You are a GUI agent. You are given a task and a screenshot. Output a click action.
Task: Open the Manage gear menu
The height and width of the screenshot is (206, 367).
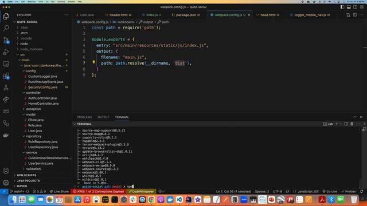click(6, 183)
